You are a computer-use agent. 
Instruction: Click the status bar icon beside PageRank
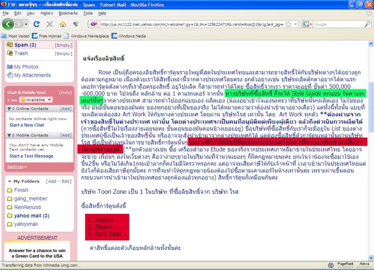pyautogui.click(x=331, y=265)
